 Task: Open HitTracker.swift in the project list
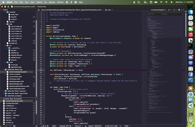15,79
